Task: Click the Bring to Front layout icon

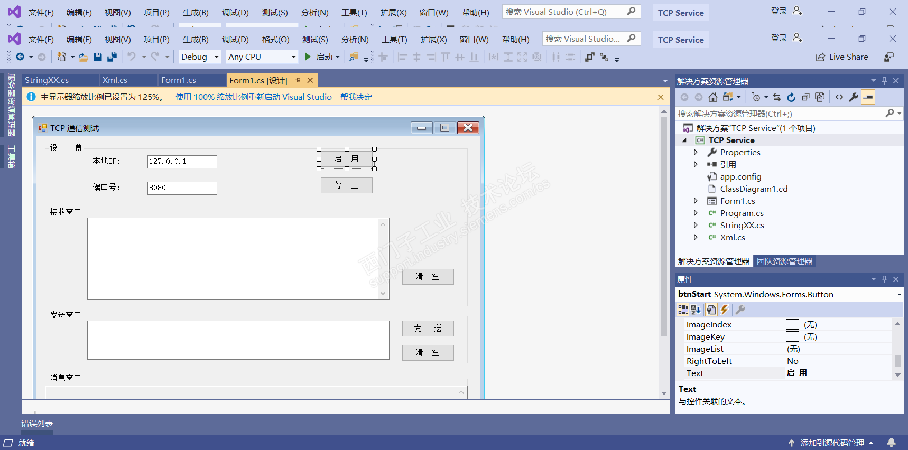Action: [590, 57]
